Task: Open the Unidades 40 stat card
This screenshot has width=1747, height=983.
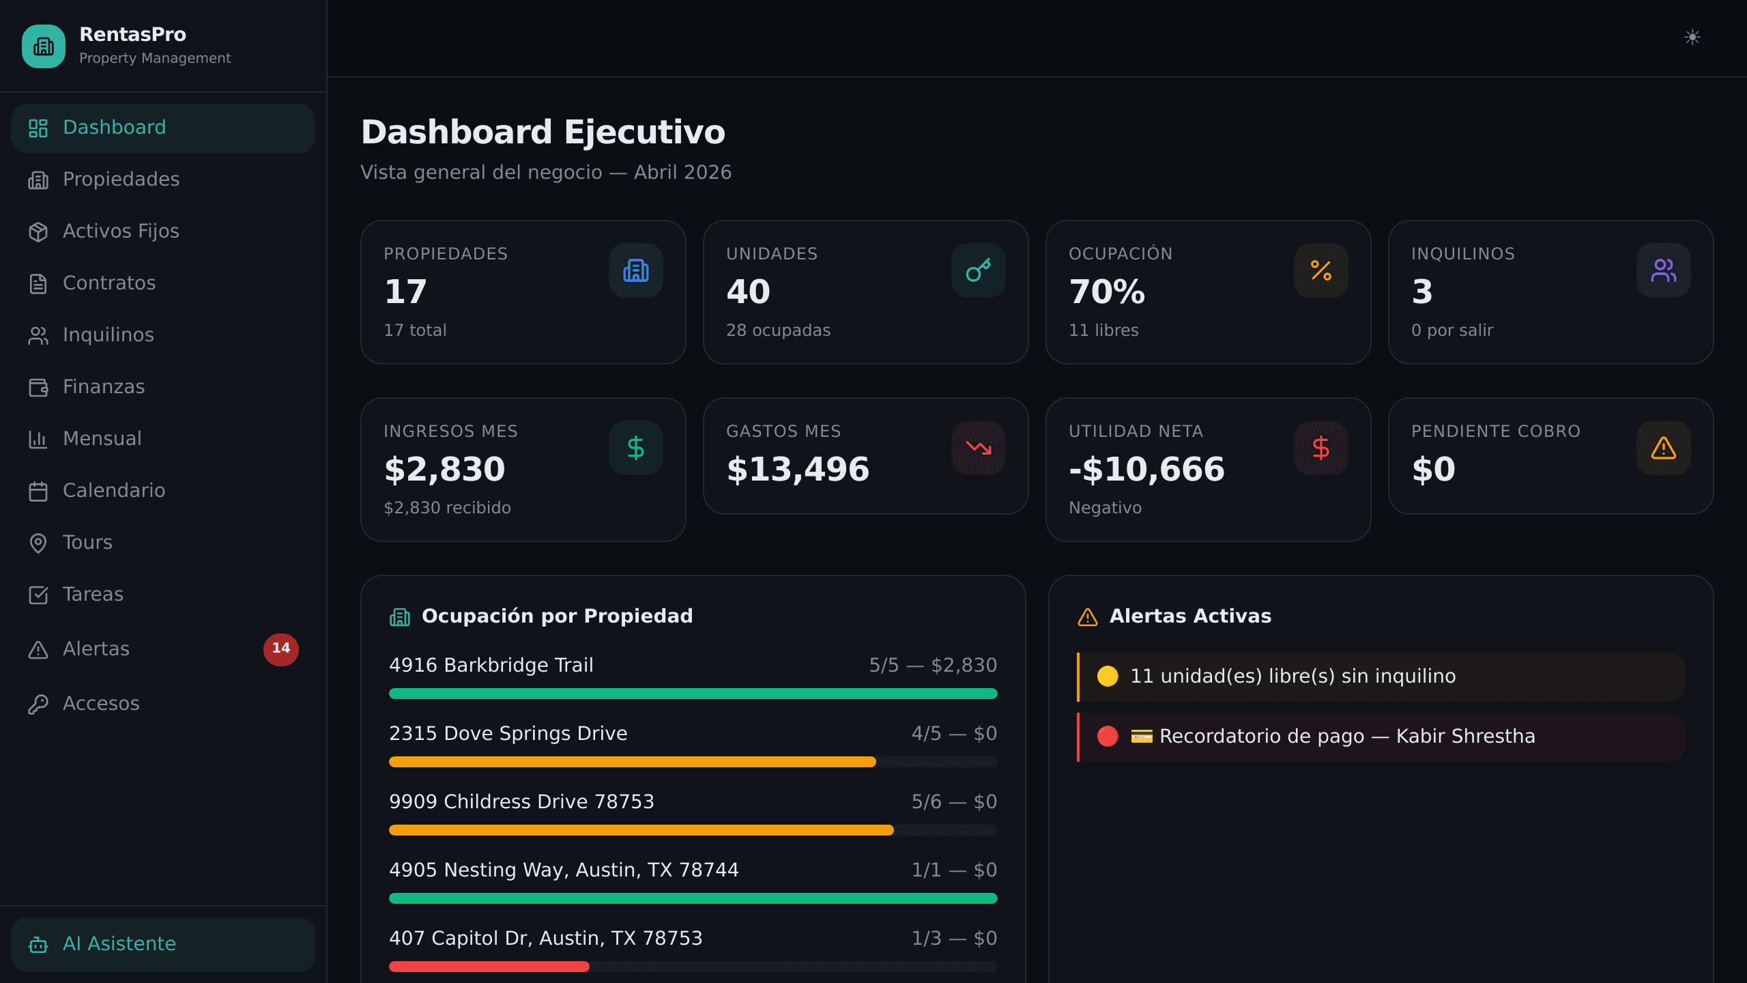Action: pyautogui.click(x=866, y=292)
